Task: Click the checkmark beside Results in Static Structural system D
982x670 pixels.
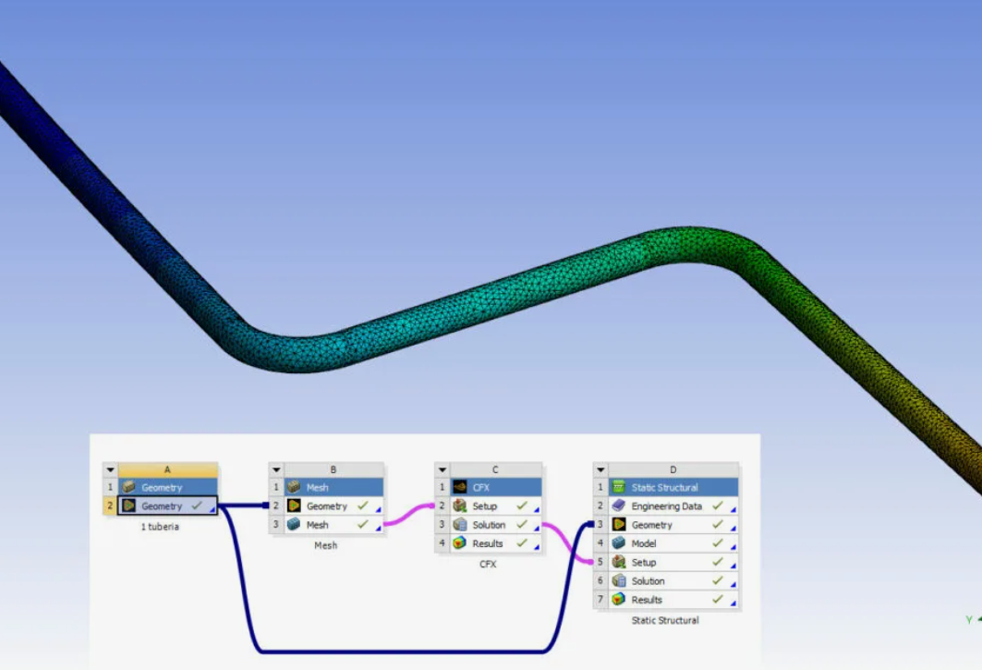Action: [x=718, y=599]
